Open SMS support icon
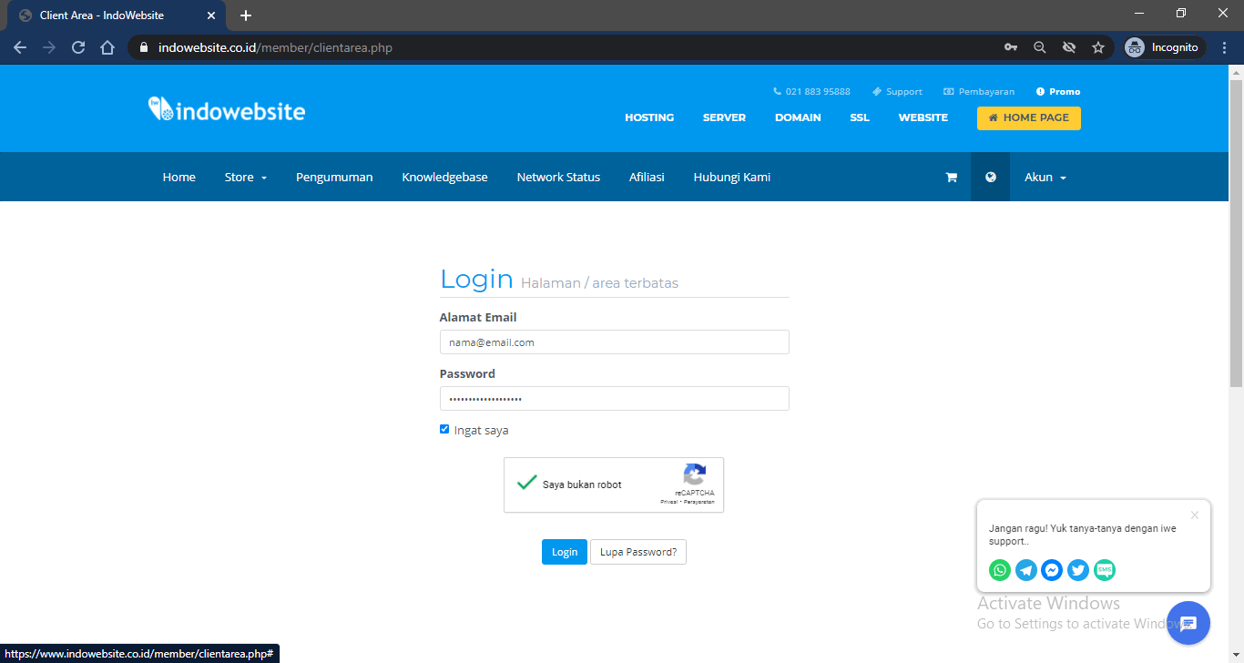 point(1105,570)
